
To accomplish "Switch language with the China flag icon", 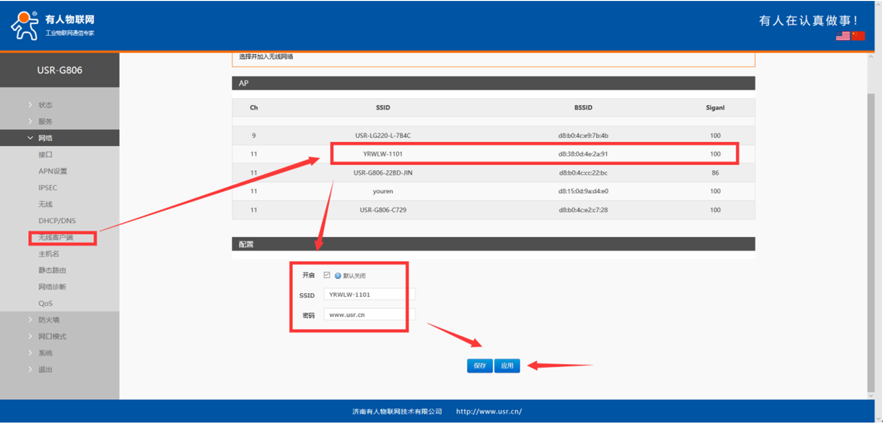I will (858, 36).
